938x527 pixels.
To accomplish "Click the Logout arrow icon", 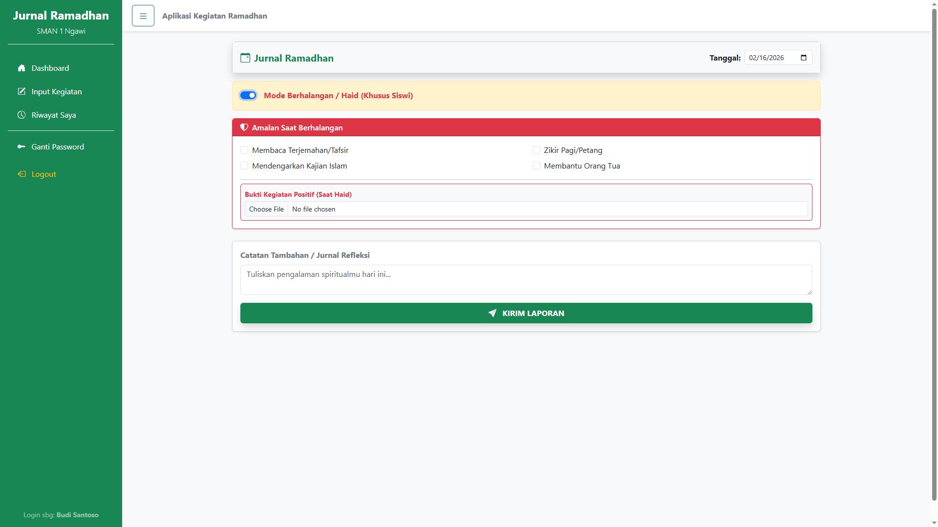I will [x=21, y=174].
